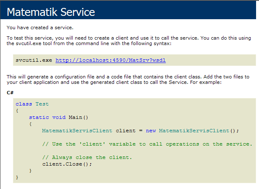Click the svcutil.exe command text
The image size is (259, 189).
click(34, 60)
